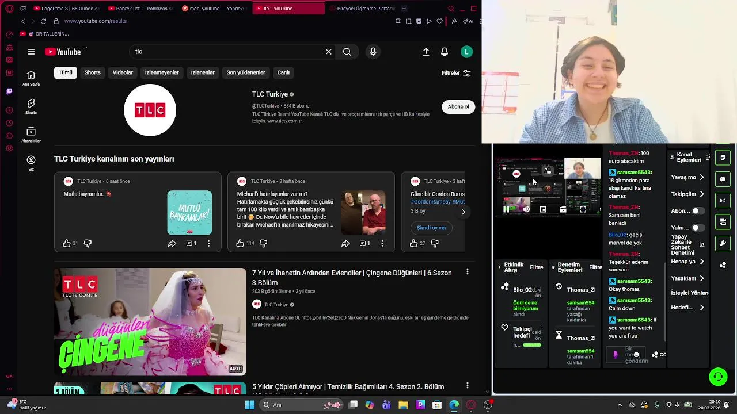Viewport: 737px width, 414px height.
Task: Expand Yavaş mod option
Action: 688,177
